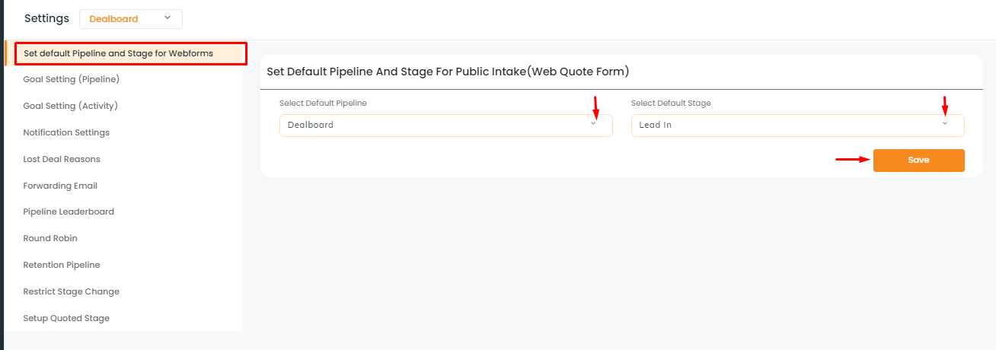Click the orange Save button
The image size is (996, 350).
[x=918, y=161]
